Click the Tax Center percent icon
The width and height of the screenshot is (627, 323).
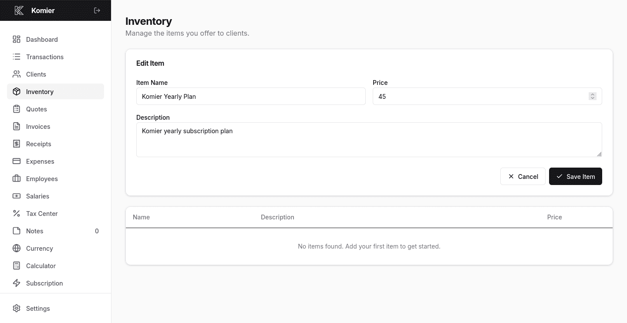(x=17, y=213)
